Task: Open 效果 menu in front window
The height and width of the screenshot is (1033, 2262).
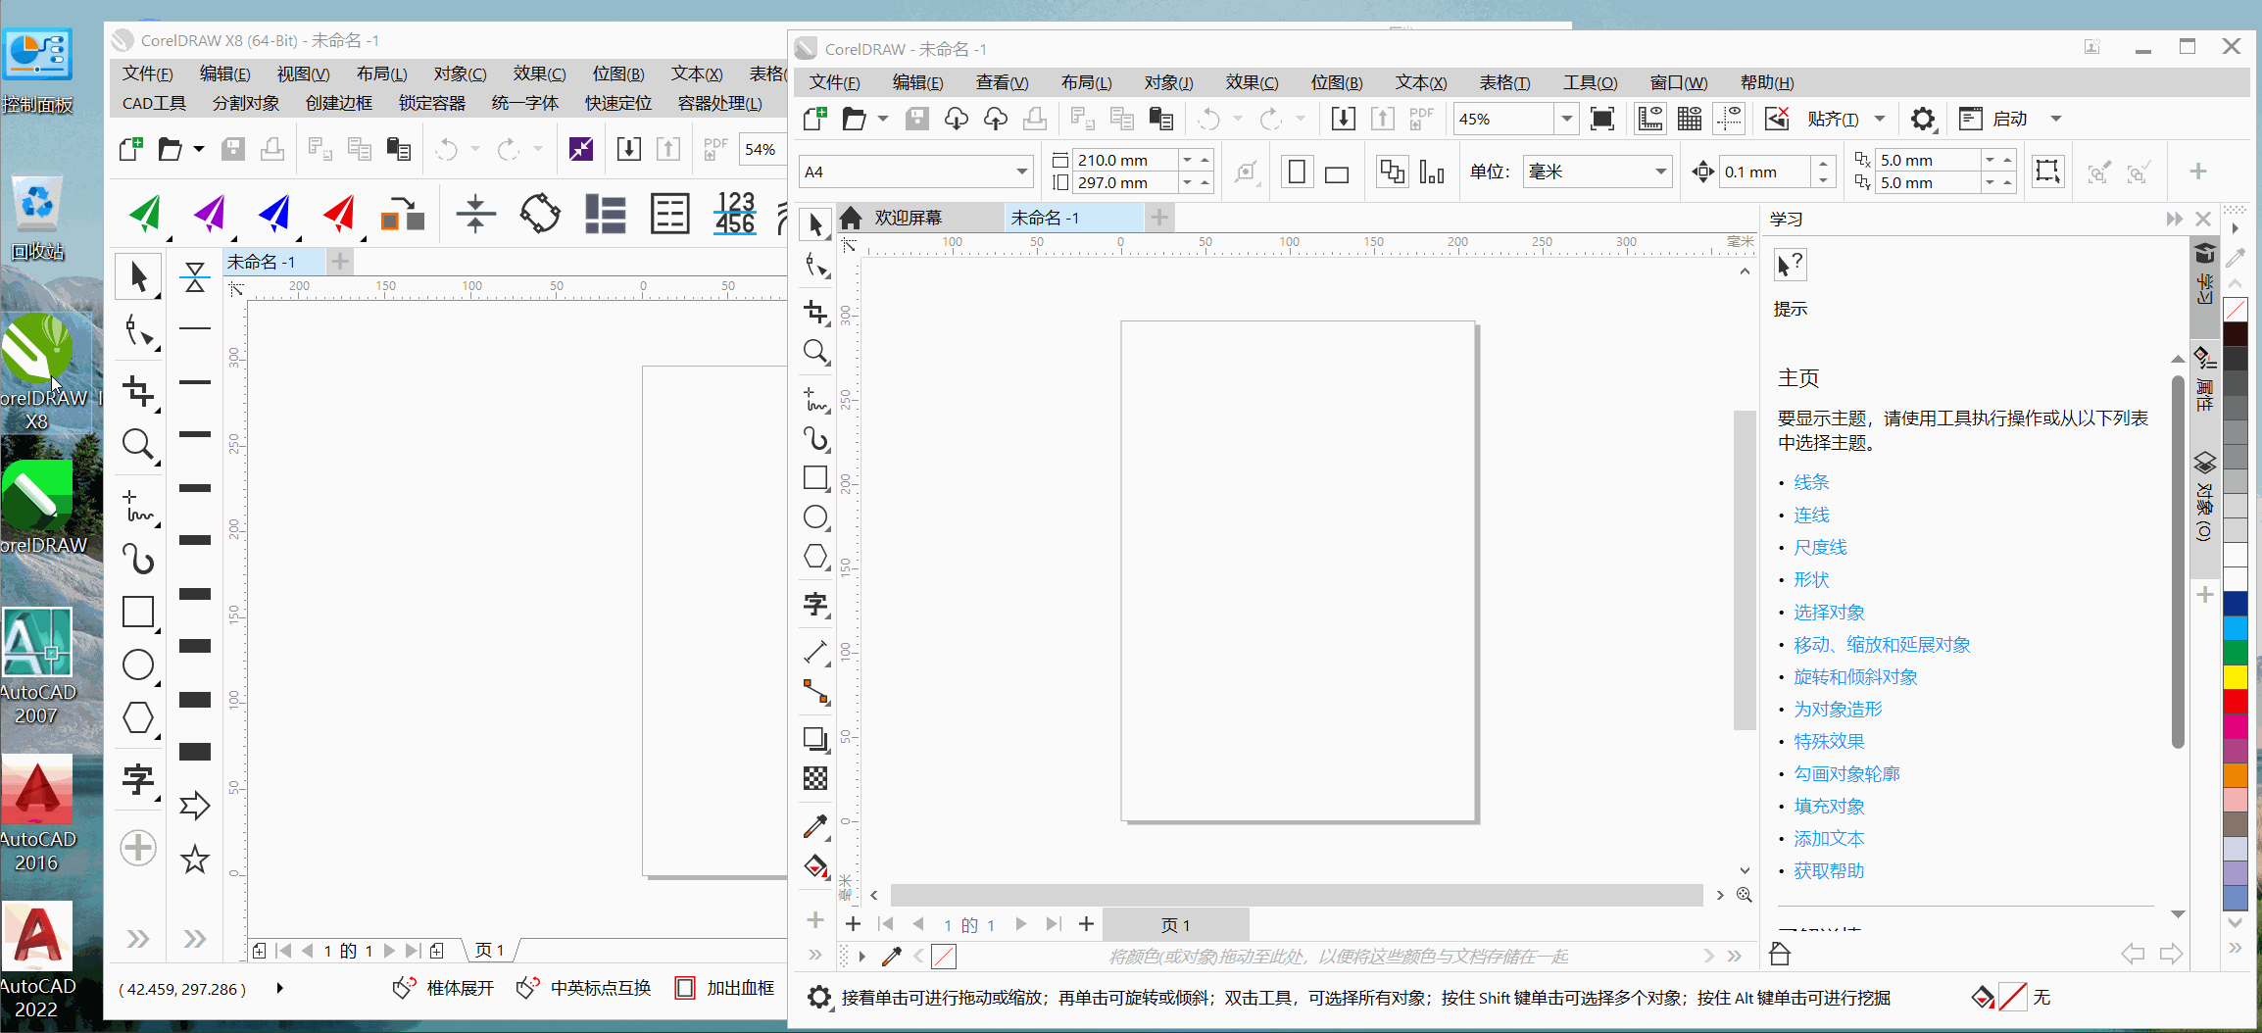Action: pyautogui.click(x=1252, y=82)
